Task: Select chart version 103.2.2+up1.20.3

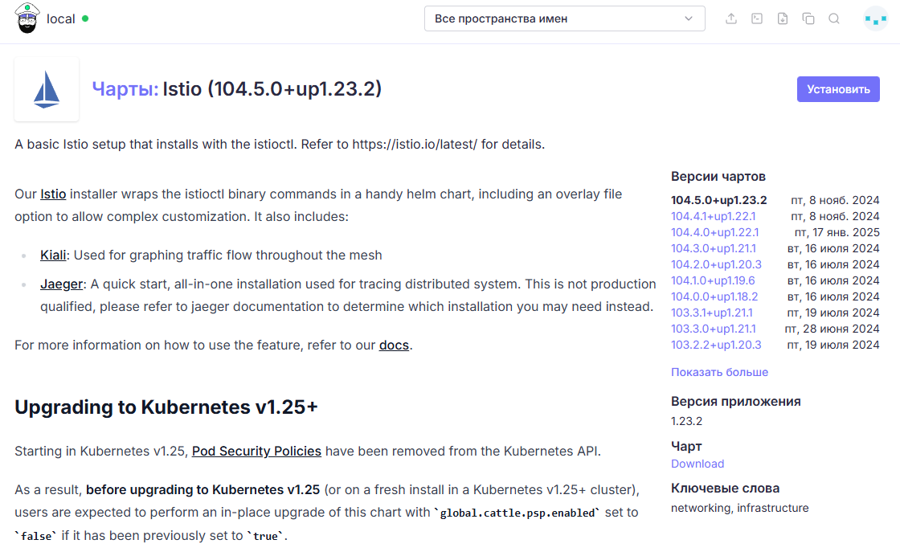Action: coord(716,345)
